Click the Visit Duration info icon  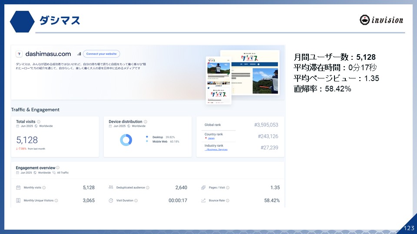tap(136, 201)
